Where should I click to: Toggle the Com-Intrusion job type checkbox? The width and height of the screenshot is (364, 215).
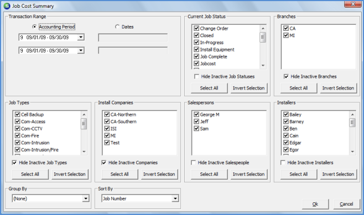tap(17, 143)
